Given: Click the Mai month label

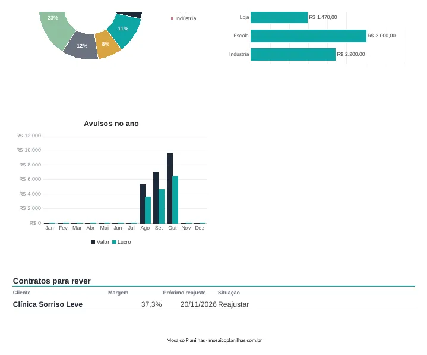Looking at the screenshot, I should tap(105, 228).
